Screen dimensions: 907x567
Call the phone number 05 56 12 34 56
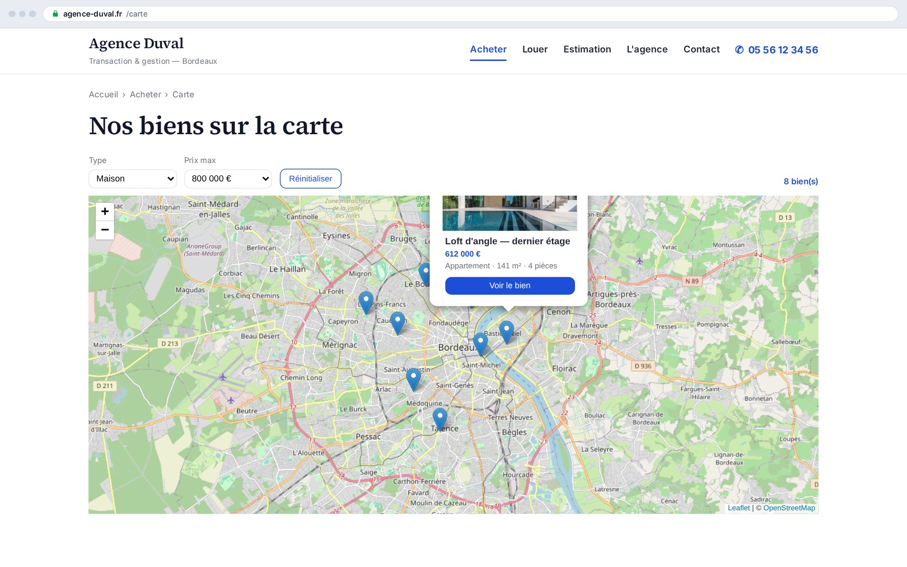777,50
